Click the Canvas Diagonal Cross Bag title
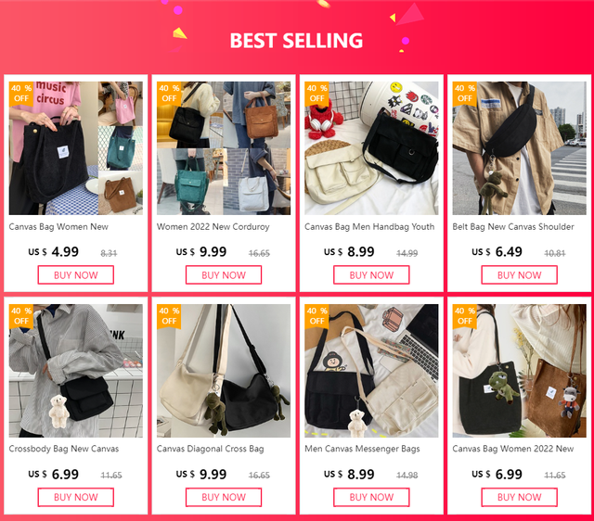The width and height of the screenshot is (594, 521). [x=211, y=449]
